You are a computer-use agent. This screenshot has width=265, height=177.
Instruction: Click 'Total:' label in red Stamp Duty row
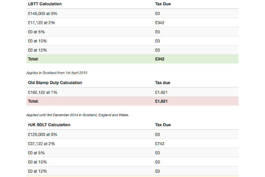[x=33, y=101]
